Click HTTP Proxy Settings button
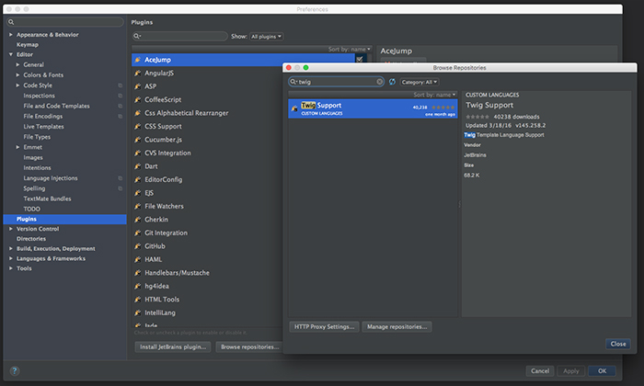 pos(323,326)
